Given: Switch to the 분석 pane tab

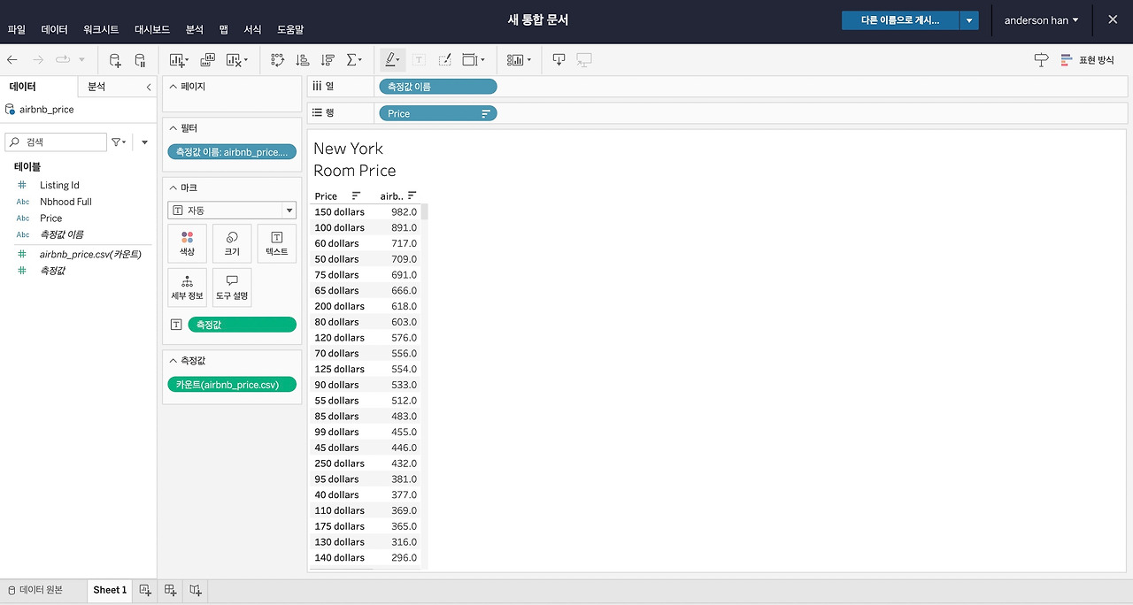Looking at the screenshot, I should click(96, 87).
